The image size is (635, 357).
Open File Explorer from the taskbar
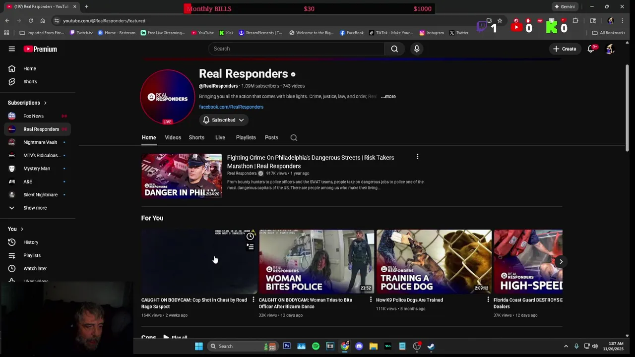coord(374,346)
